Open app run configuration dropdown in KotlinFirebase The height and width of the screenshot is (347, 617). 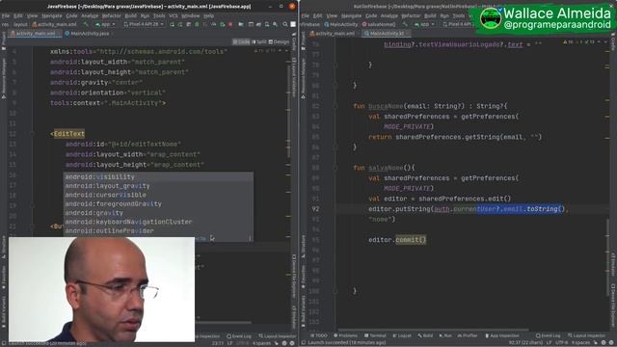pos(424,24)
